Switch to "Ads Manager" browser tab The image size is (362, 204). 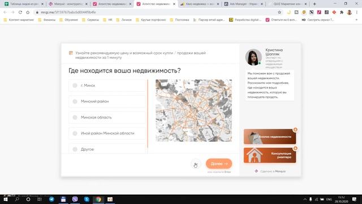point(244,4)
